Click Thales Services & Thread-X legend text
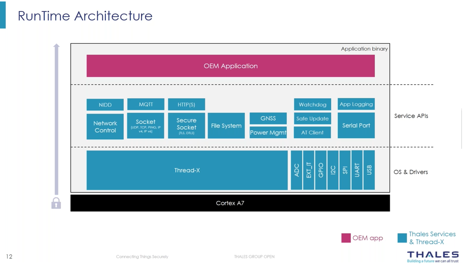471x265 pixels. pos(432,238)
